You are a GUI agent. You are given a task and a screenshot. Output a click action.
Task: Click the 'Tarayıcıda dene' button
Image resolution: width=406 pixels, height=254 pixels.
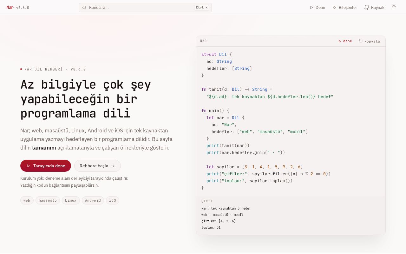(x=46, y=166)
